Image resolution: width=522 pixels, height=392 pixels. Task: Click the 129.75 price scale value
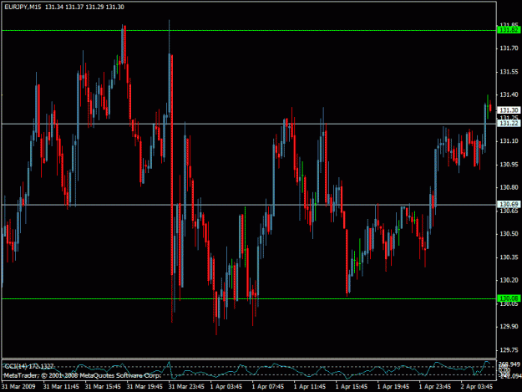(x=509, y=349)
